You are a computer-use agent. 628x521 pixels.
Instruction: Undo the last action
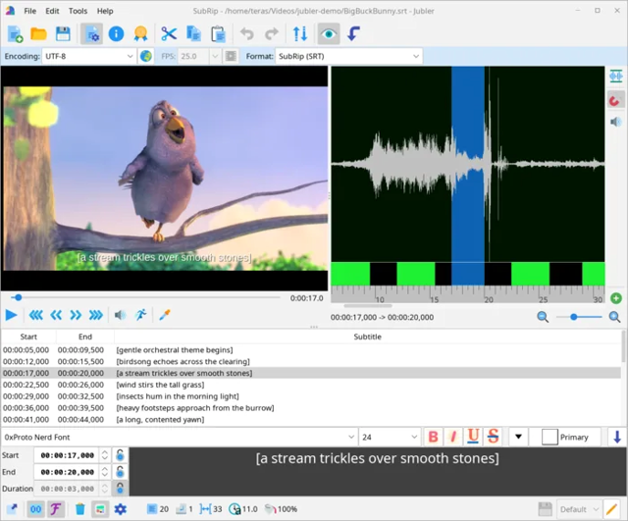tap(246, 33)
